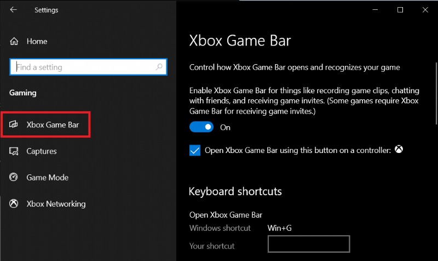Click the settings page vertical scrollbar
The height and width of the screenshot is (261, 438).
point(436,93)
